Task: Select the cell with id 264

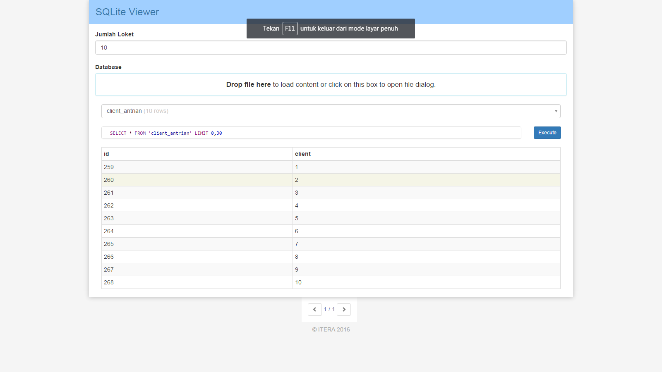Action: pyautogui.click(x=197, y=231)
